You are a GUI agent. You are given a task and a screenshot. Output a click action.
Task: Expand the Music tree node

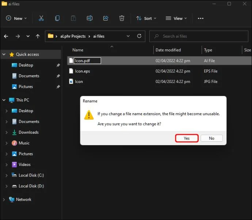(7, 143)
